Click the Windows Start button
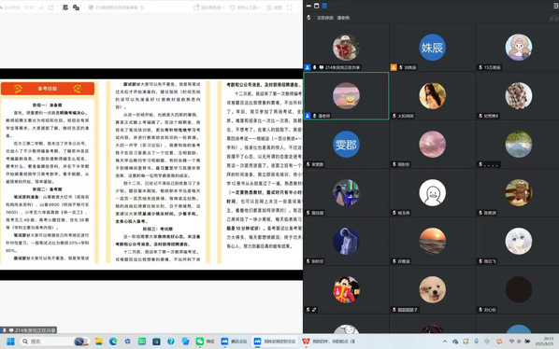559x349 pixels. click(10, 342)
